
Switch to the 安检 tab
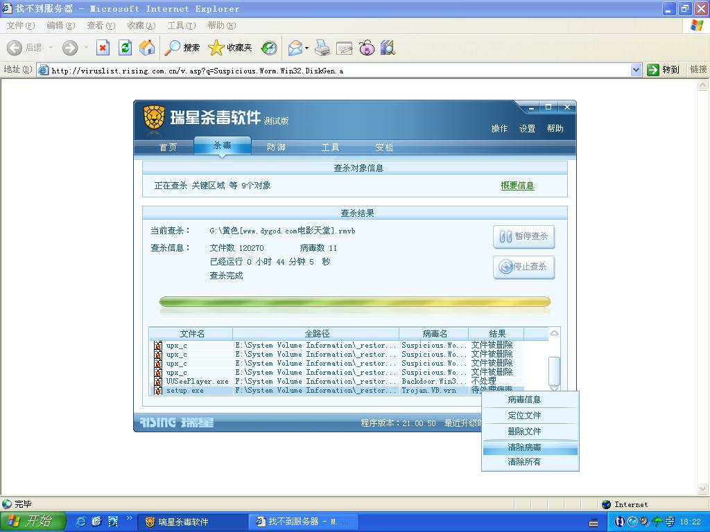pos(384,147)
